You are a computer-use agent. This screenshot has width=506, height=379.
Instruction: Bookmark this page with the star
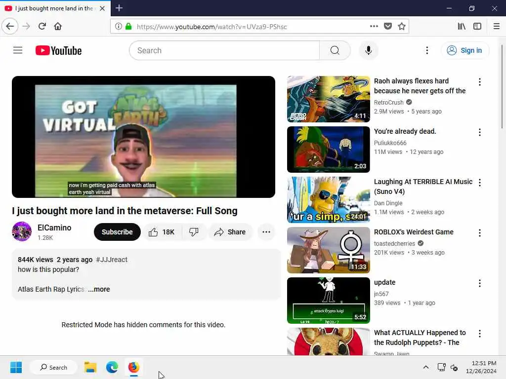(x=401, y=26)
